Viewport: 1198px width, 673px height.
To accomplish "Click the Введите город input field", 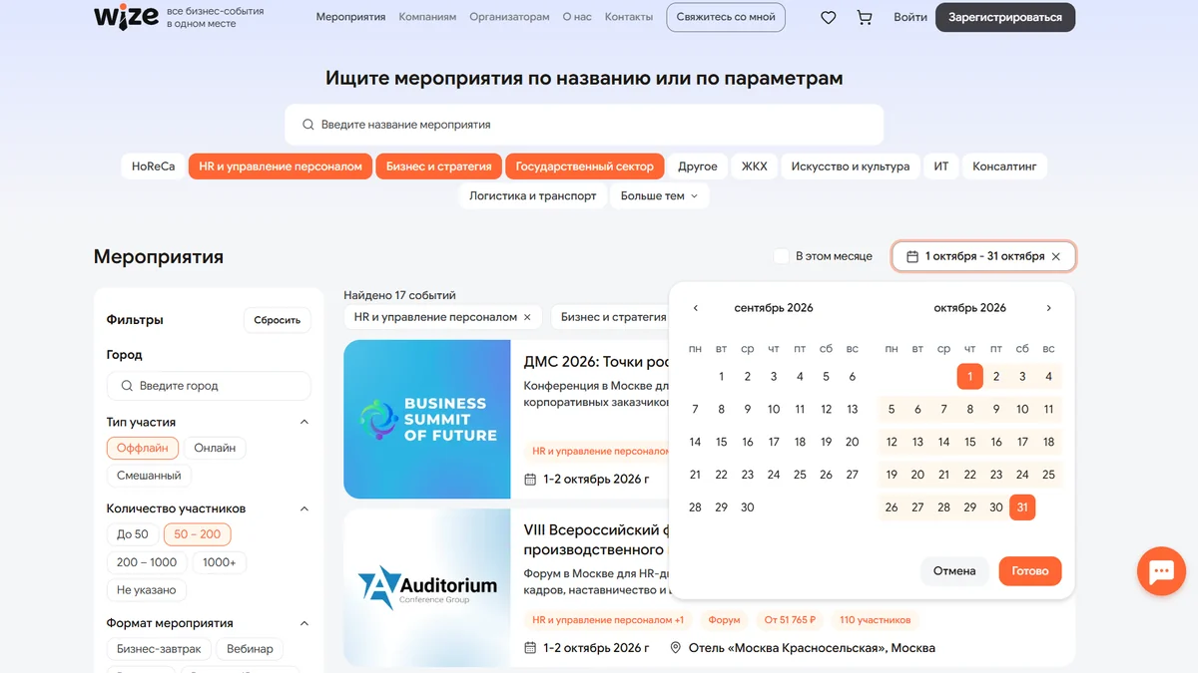I will click(209, 386).
